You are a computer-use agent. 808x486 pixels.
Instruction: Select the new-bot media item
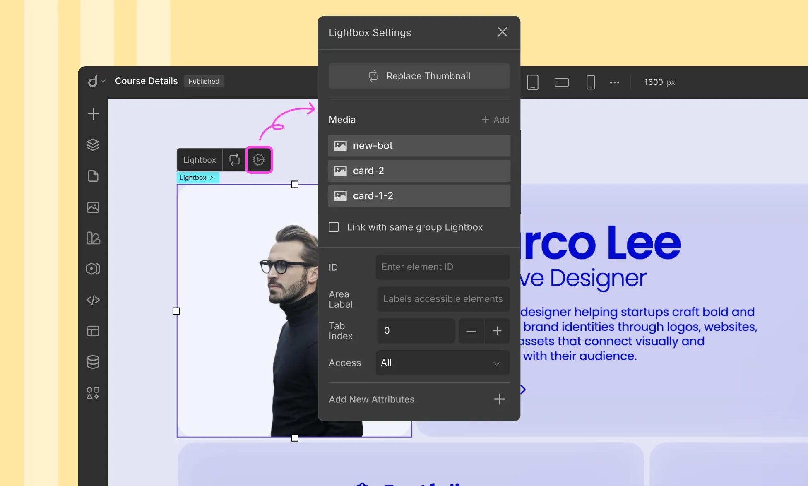click(419, 146)
